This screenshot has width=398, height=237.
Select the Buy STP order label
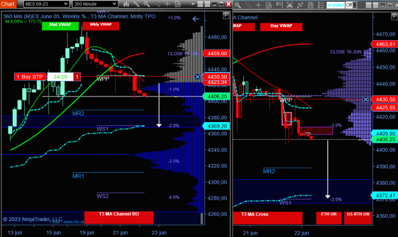pyautogui.click(x=30, y=77)
